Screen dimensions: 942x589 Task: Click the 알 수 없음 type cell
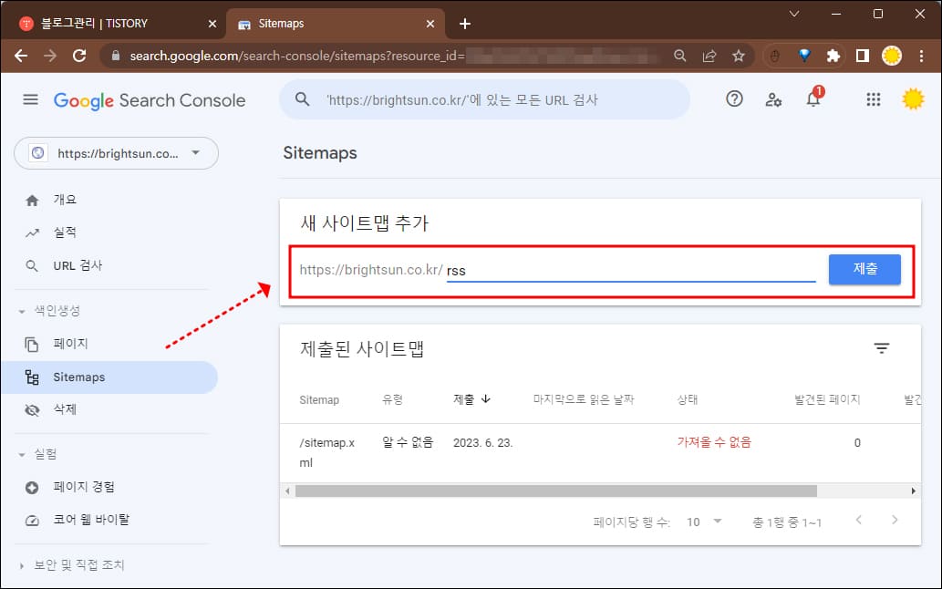[408, 442]
